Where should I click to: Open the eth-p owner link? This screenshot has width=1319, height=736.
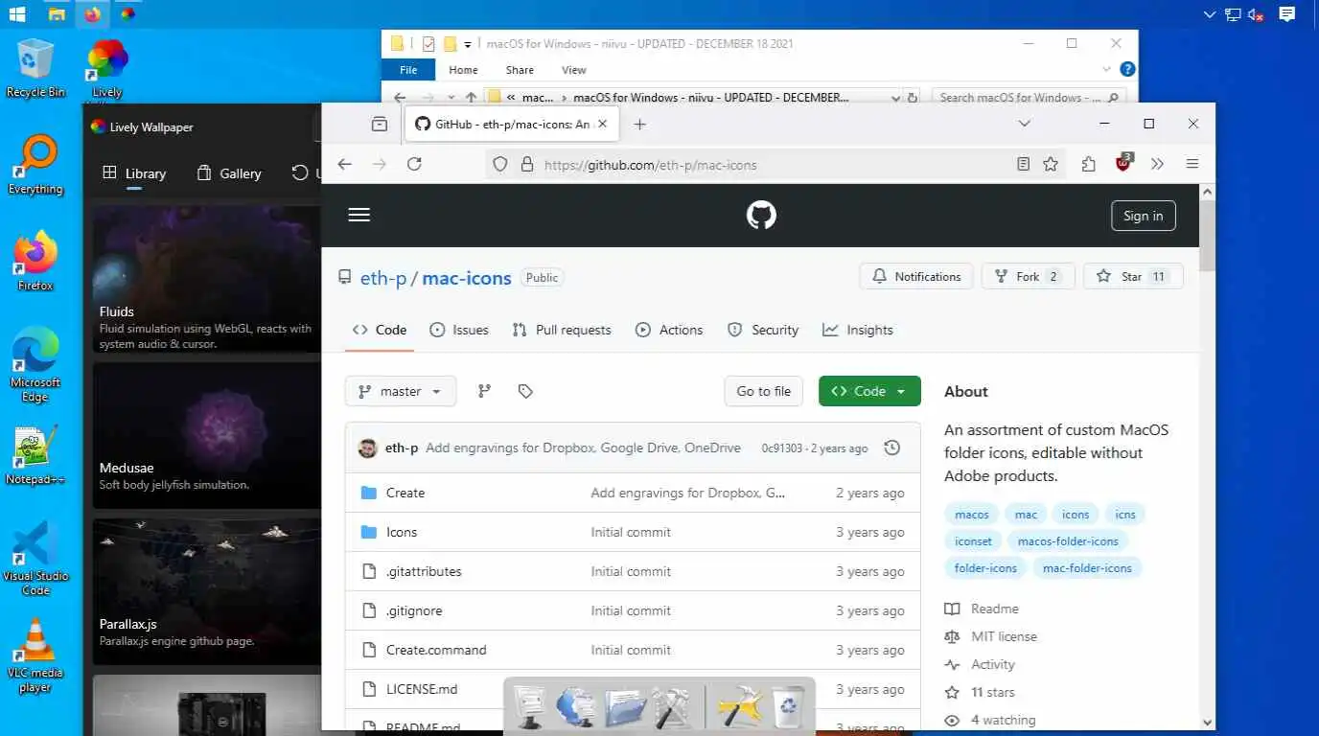click(382, 278)
